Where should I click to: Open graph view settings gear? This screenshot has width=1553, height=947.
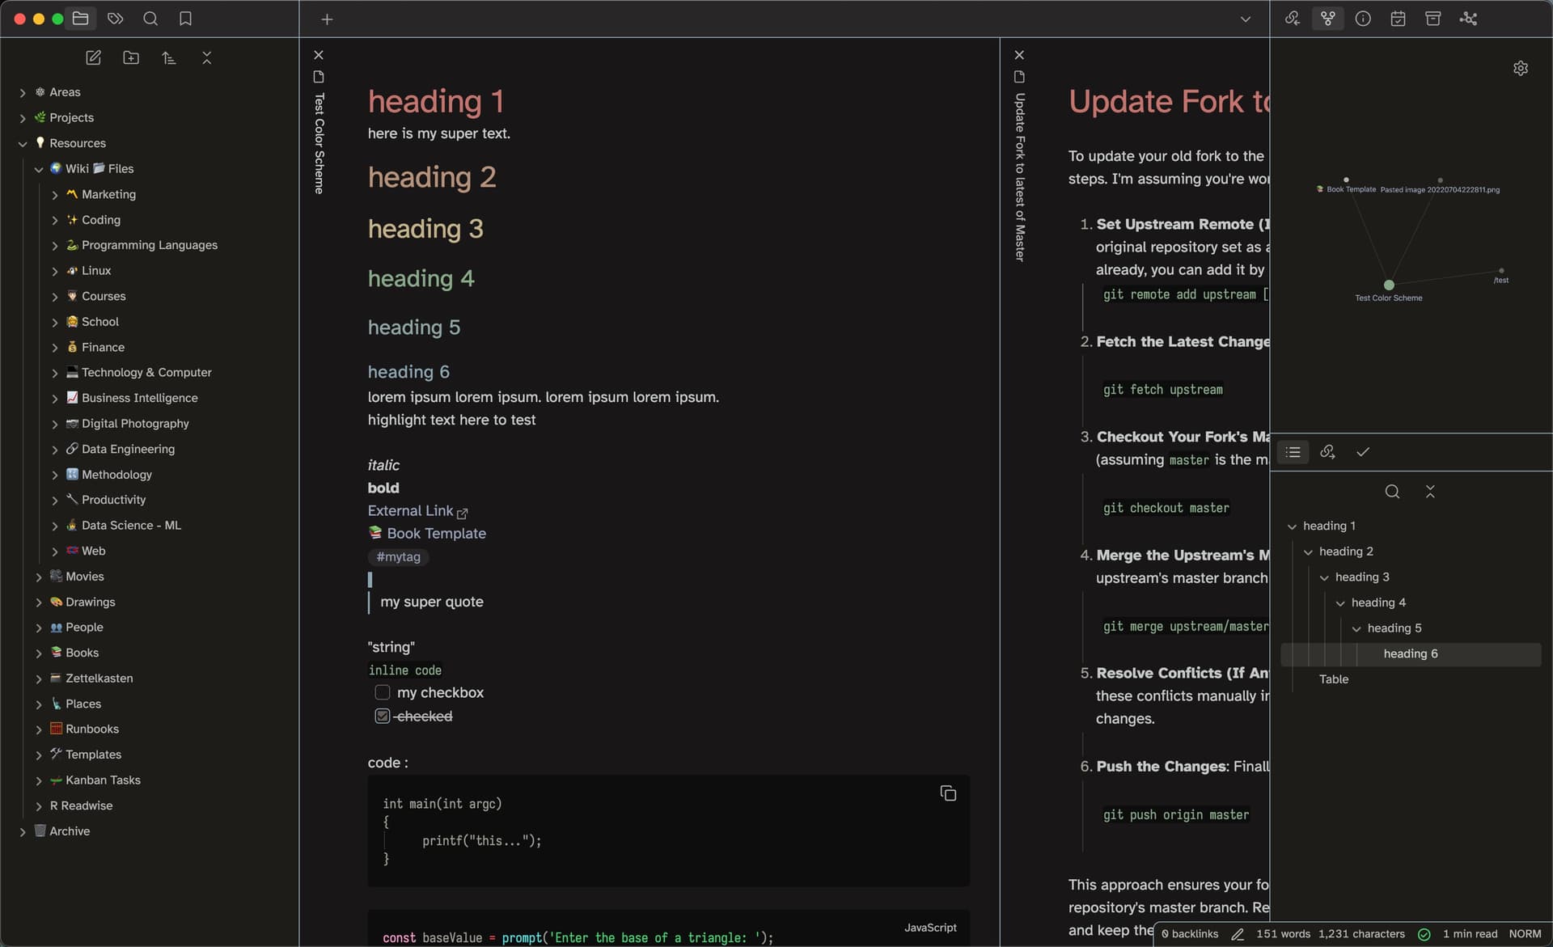[x=1521, y=68]
